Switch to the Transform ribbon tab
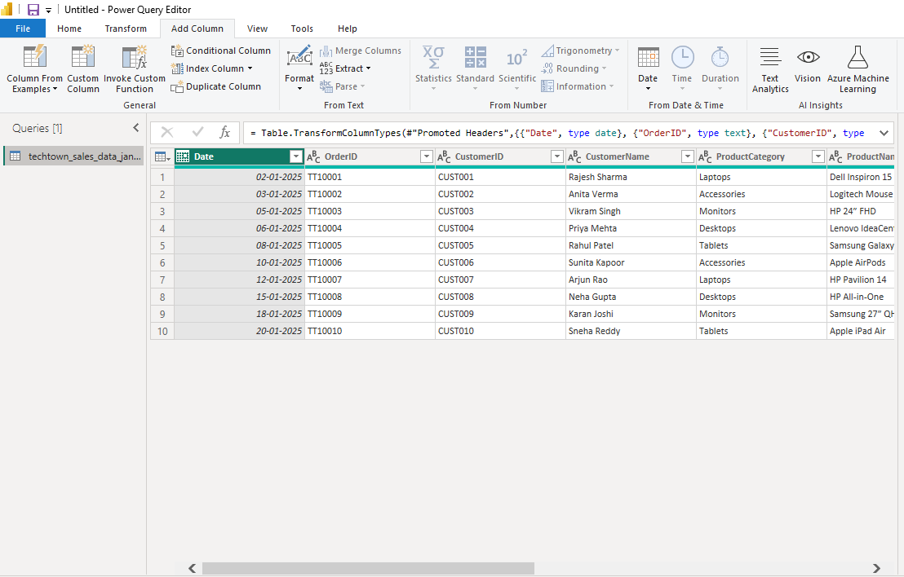Image resolution: width=904 pixels, height=577 pixels. click(x=126, y=29)
